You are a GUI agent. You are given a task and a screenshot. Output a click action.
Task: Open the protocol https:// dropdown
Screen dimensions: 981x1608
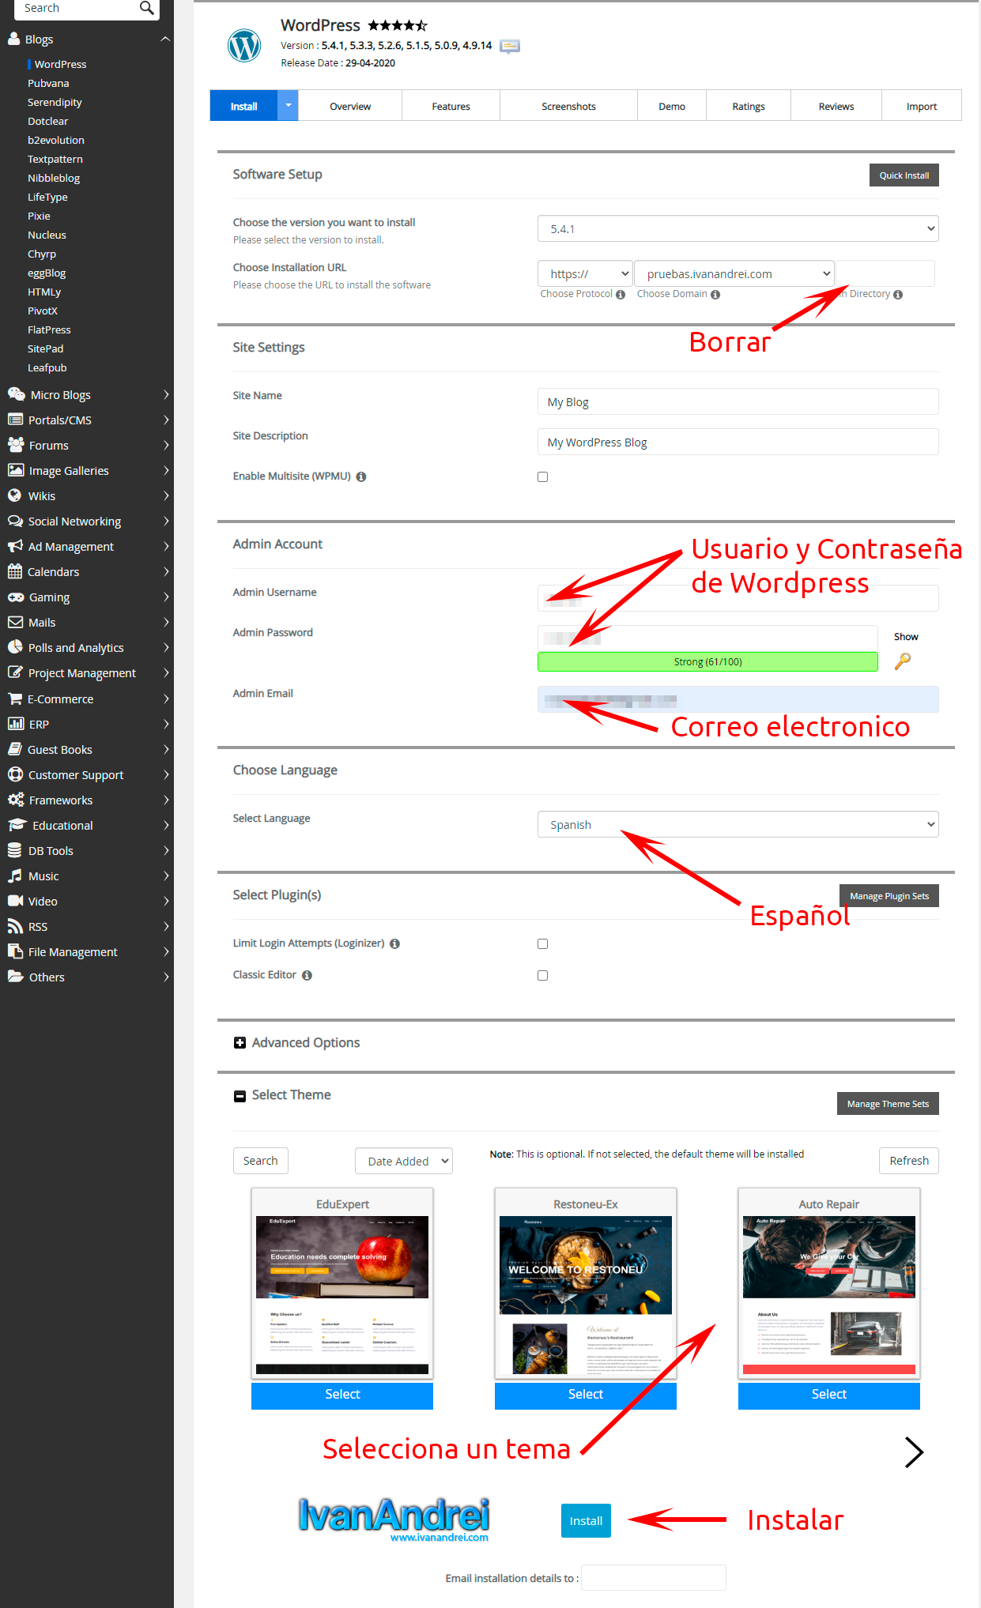pos(585,273)
